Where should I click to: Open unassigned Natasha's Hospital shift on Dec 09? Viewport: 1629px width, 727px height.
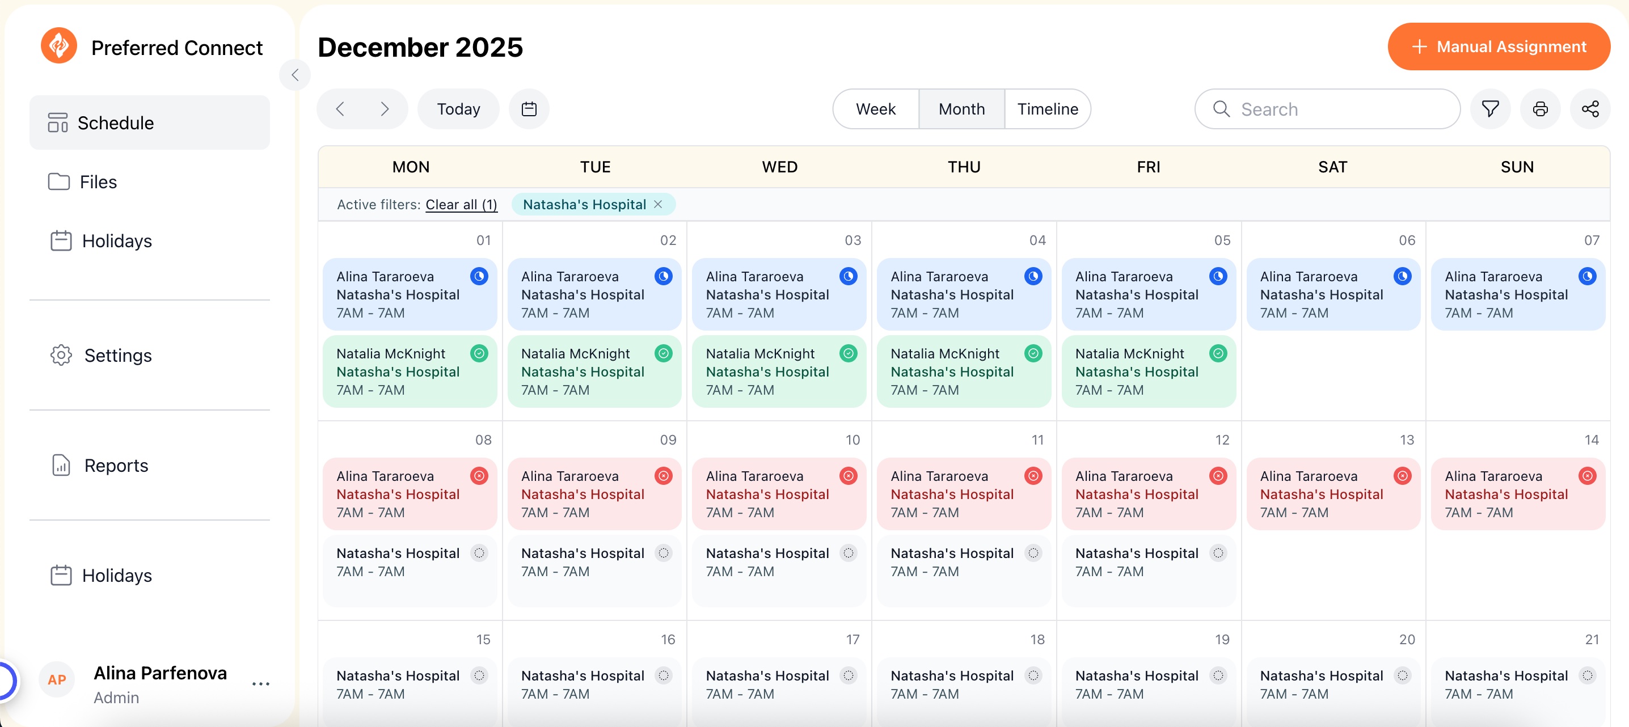click(x=594, y=571)
